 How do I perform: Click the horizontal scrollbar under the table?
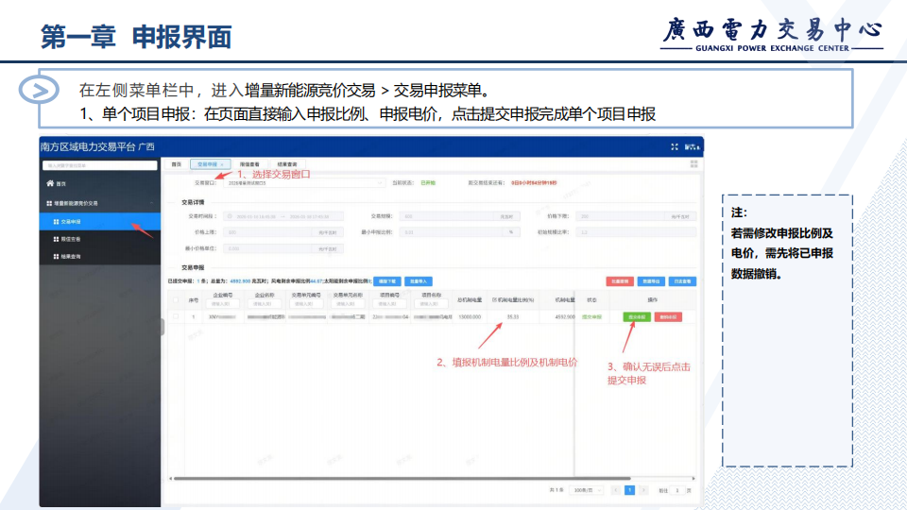click(x=402, y=479)
